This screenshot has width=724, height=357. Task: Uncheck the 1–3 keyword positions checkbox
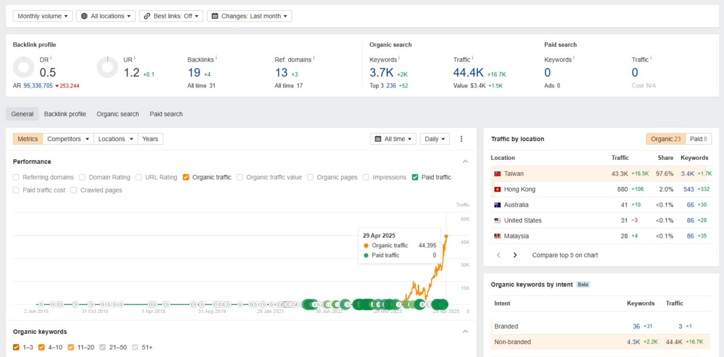[16, 347]
